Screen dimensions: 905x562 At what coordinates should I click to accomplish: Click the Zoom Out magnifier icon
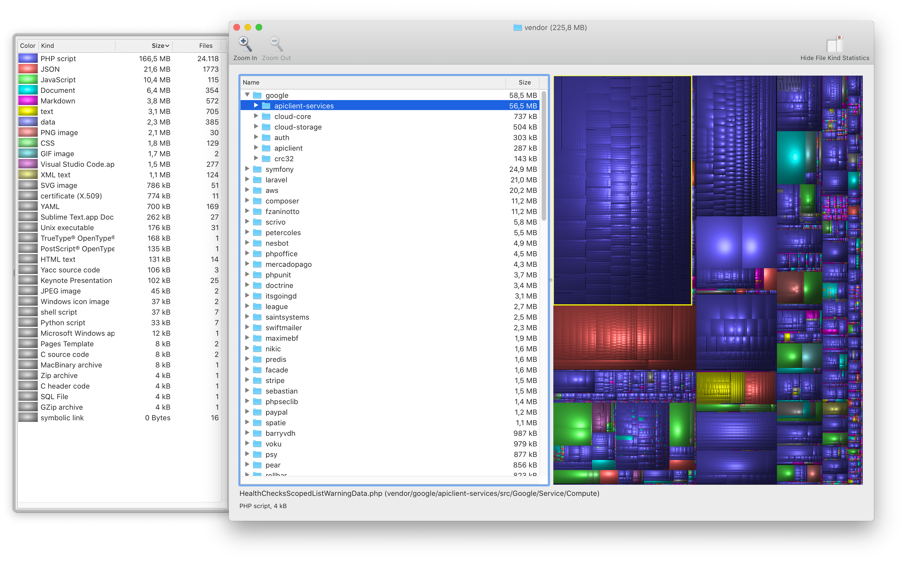click(276, 44)
